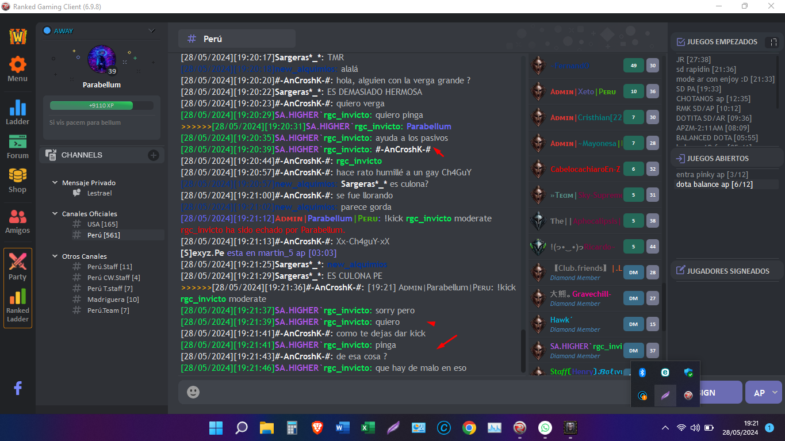Open the Forum section

pos(18,147)
